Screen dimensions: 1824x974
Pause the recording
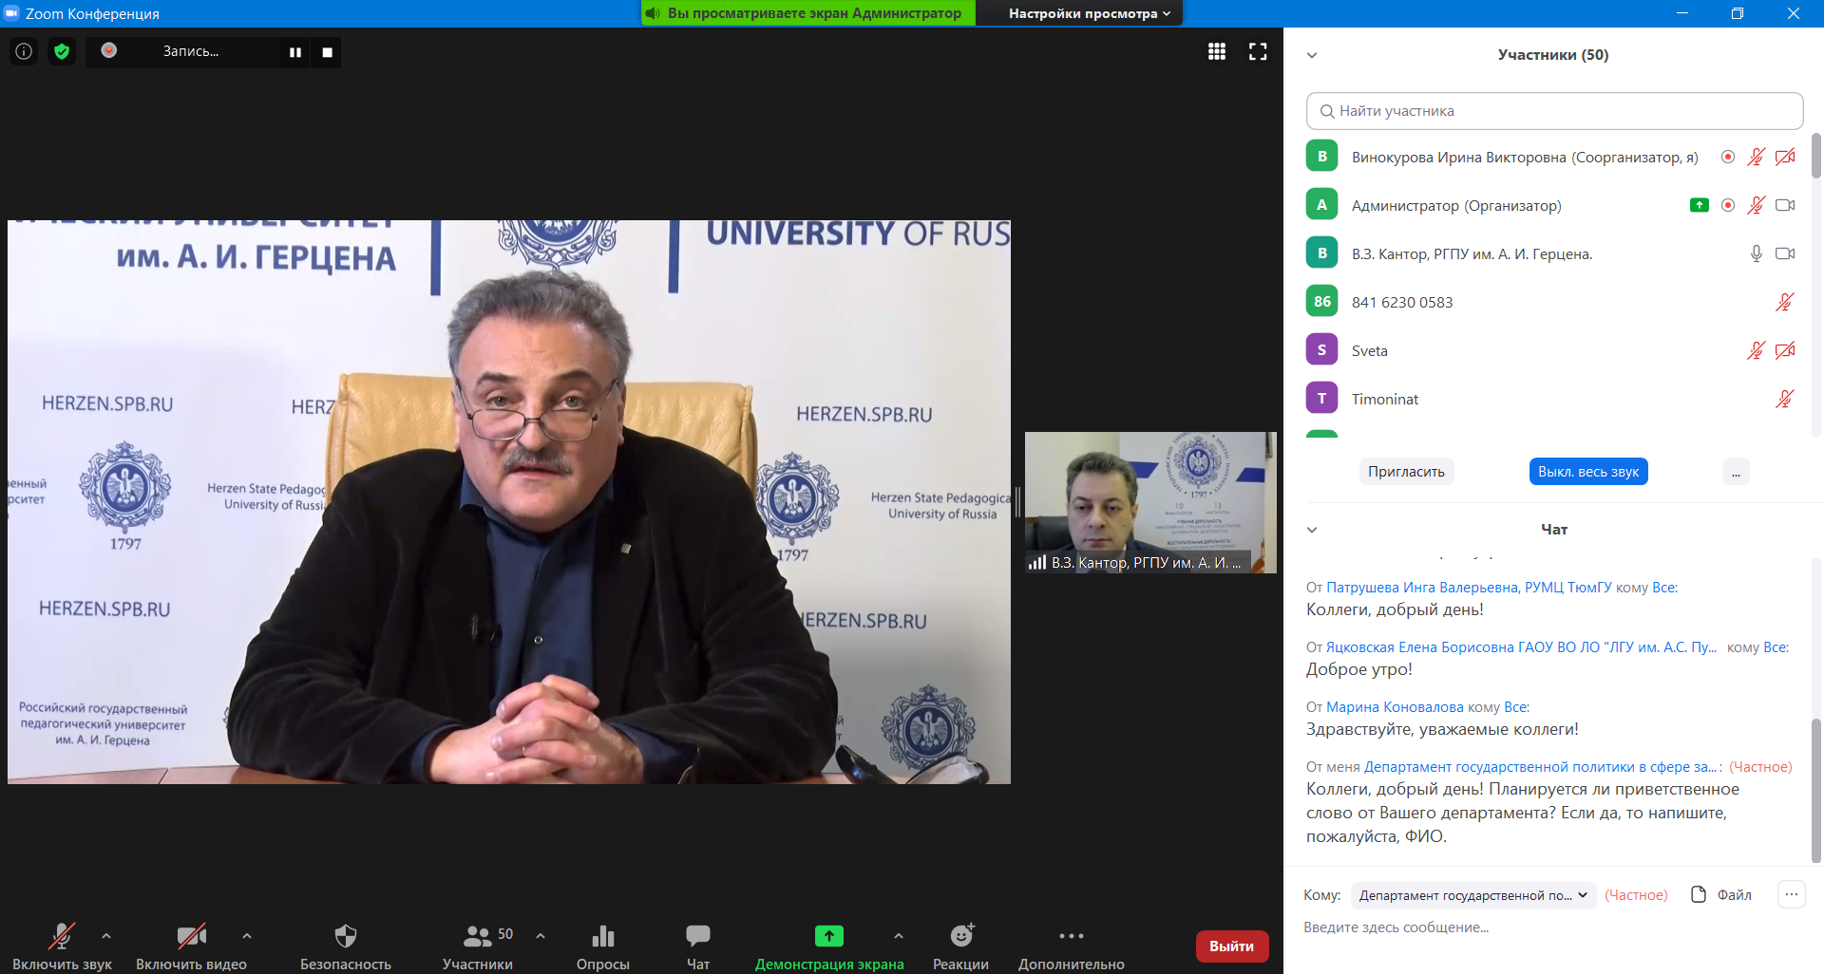click(x=295, y=52)
